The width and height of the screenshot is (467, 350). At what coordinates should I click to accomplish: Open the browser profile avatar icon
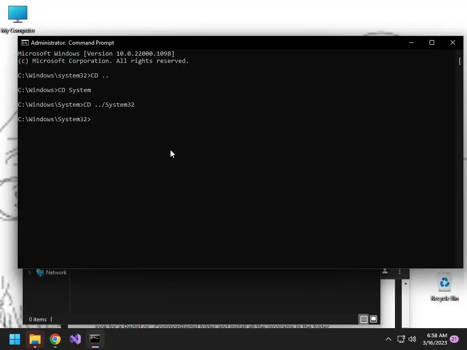385,272
